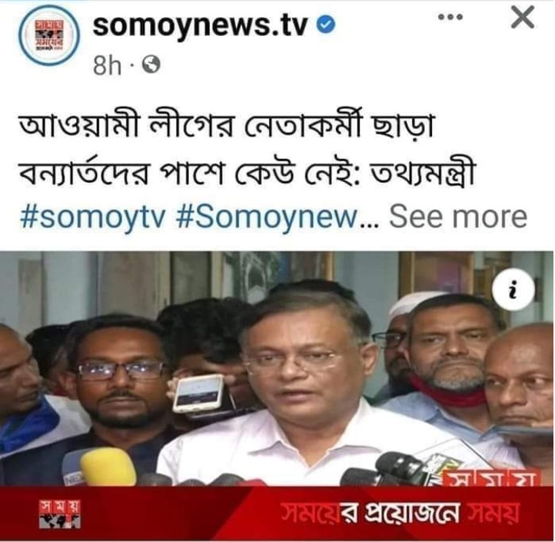Open the somoynews.tv profile picture
This screenshot has height=542, width=555.
pos(49,35)
